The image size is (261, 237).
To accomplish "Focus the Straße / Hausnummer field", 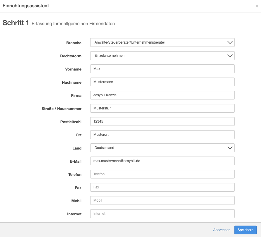I will 162,108.
